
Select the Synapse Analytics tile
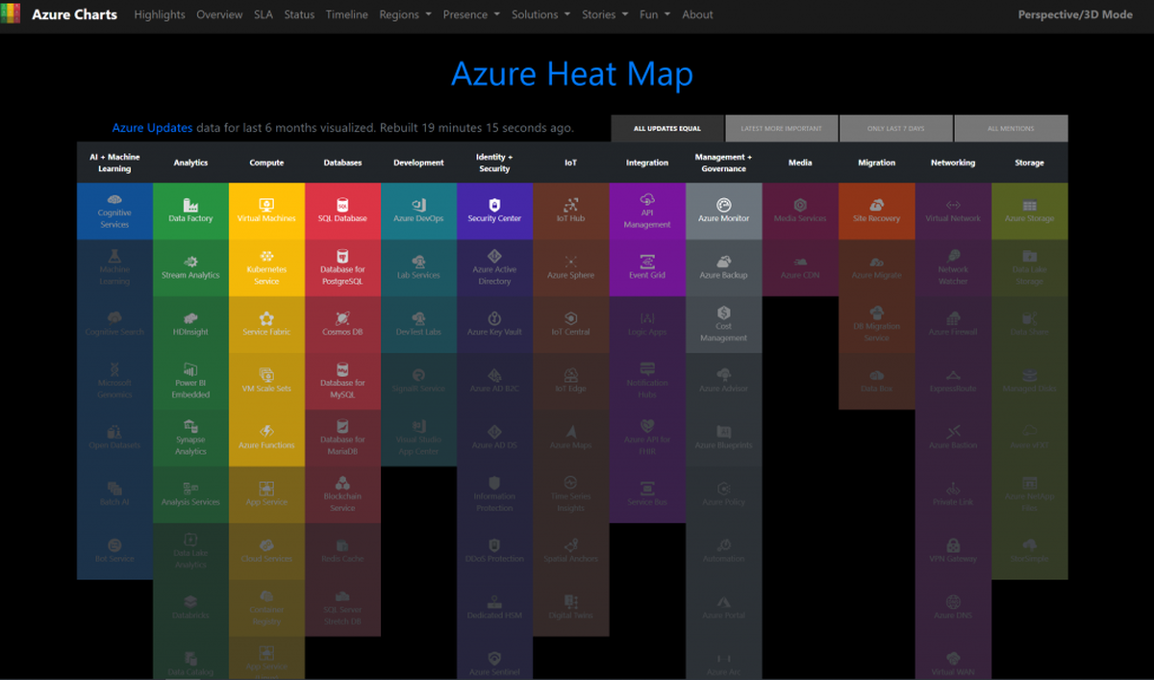[x=190, y=438]
